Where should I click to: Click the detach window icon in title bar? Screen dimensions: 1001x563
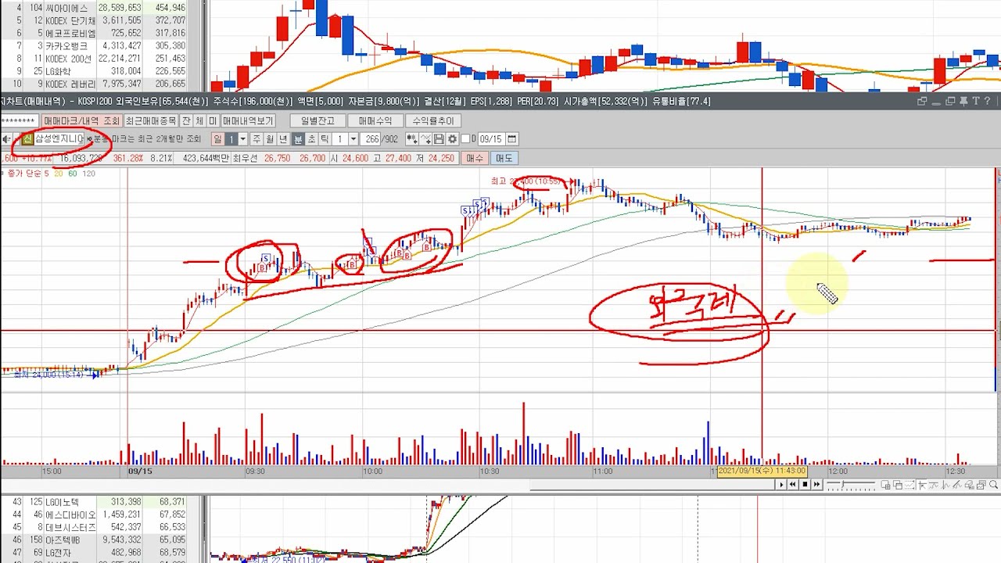point(922,101)
